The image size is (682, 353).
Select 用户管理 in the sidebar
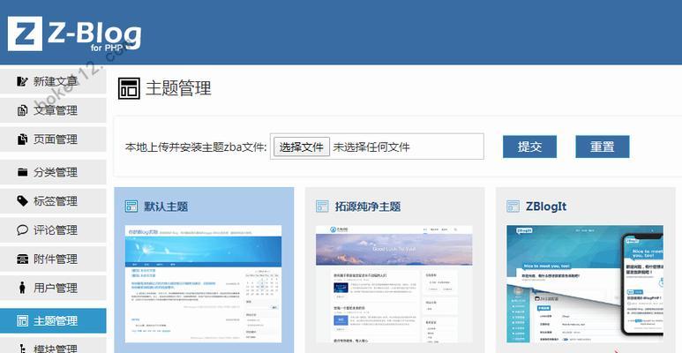click(53, 288)
